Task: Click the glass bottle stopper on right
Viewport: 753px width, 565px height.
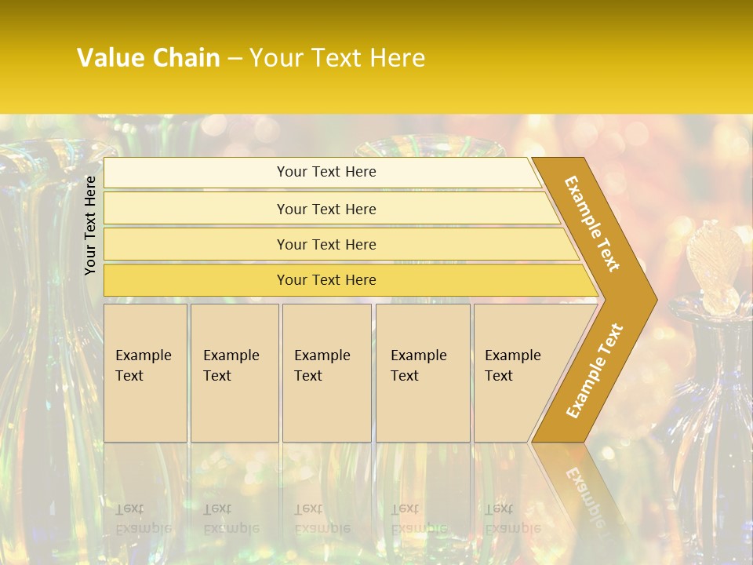Action: 715,267
